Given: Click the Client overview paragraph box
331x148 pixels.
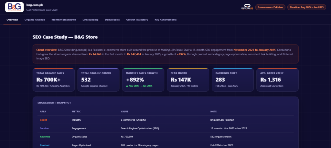Looking at the screenshot, I should [x=165, y=54].
